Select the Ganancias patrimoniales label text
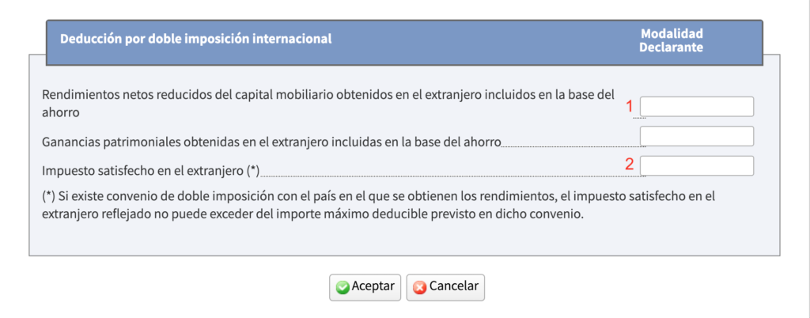810x318 pixels. point(271,142)
